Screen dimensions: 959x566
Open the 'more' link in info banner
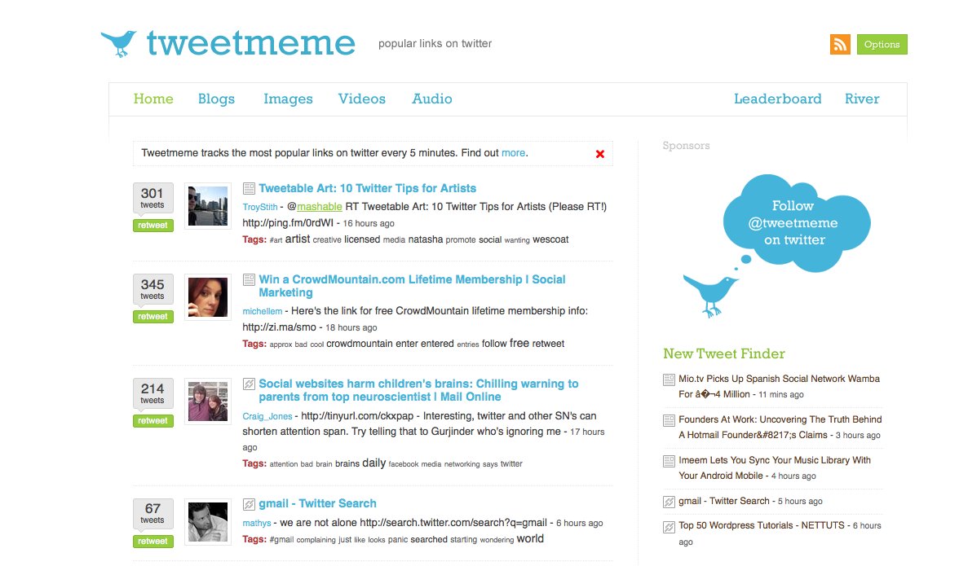(x=513, y=153)
